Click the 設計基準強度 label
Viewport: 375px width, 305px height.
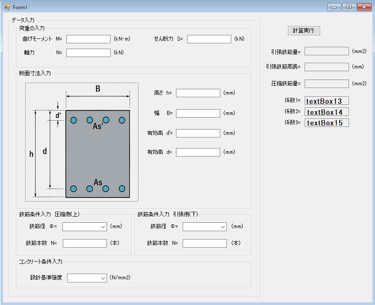pyautogui.click(x=46, y=278)
